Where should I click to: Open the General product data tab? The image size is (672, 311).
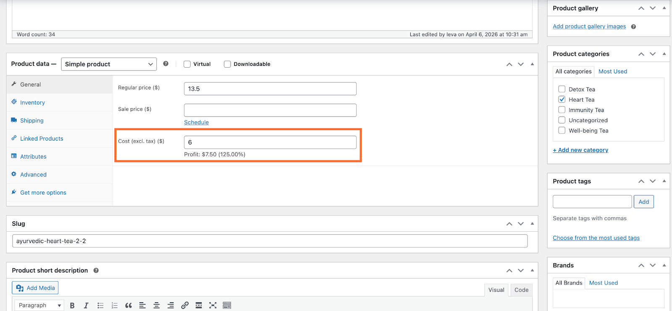point(60,84)
